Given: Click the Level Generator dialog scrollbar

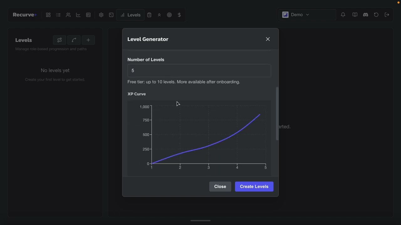Looking at the screenshot, I should click(277, 113).
